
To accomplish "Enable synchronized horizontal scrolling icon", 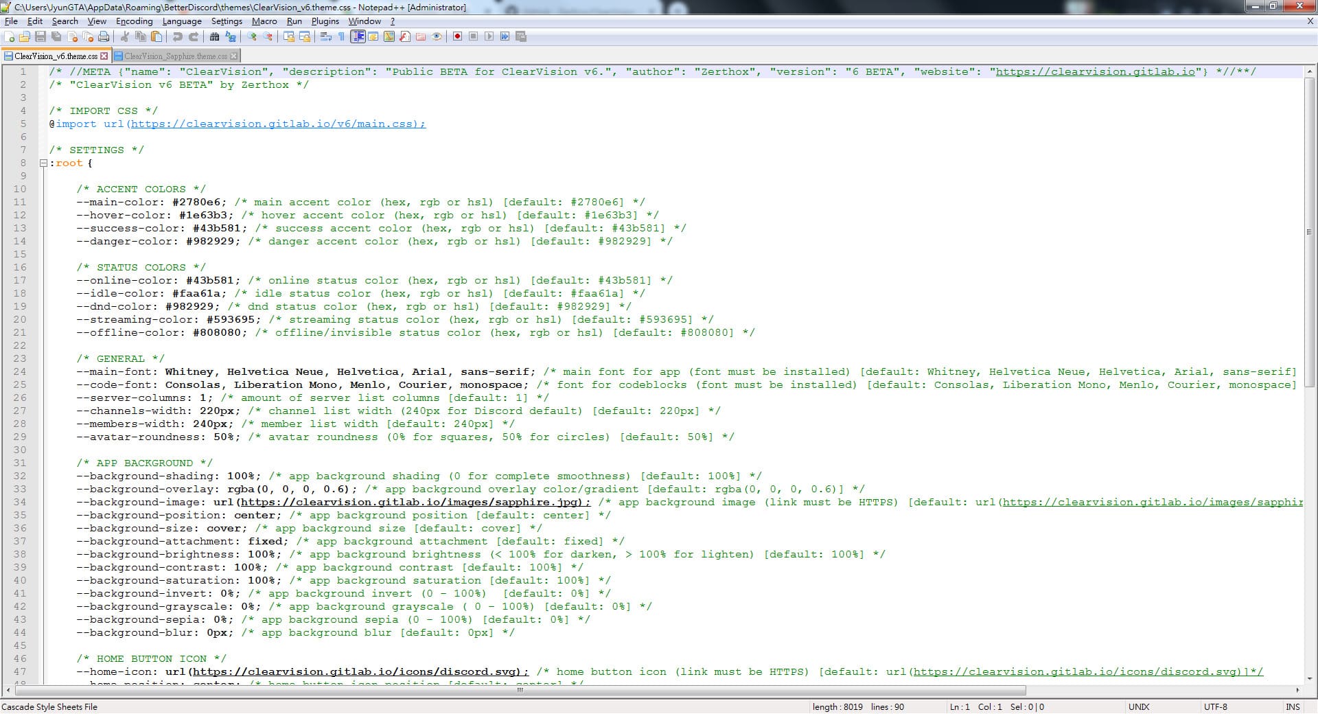I will click(305, 36).
